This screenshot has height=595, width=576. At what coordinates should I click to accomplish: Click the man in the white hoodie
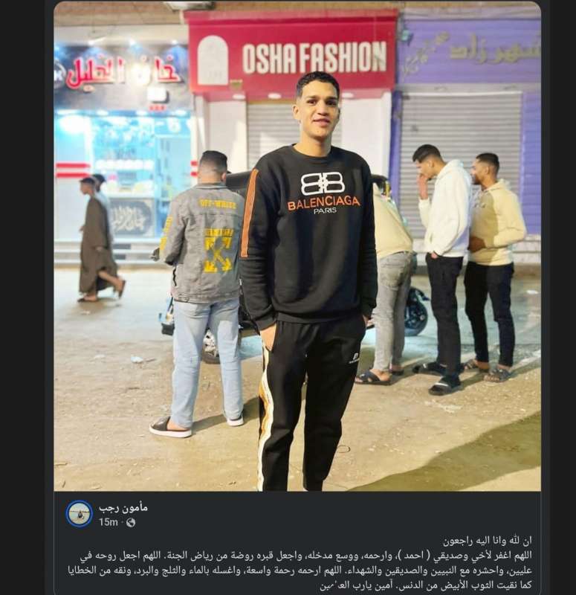[x=444, y=266]
